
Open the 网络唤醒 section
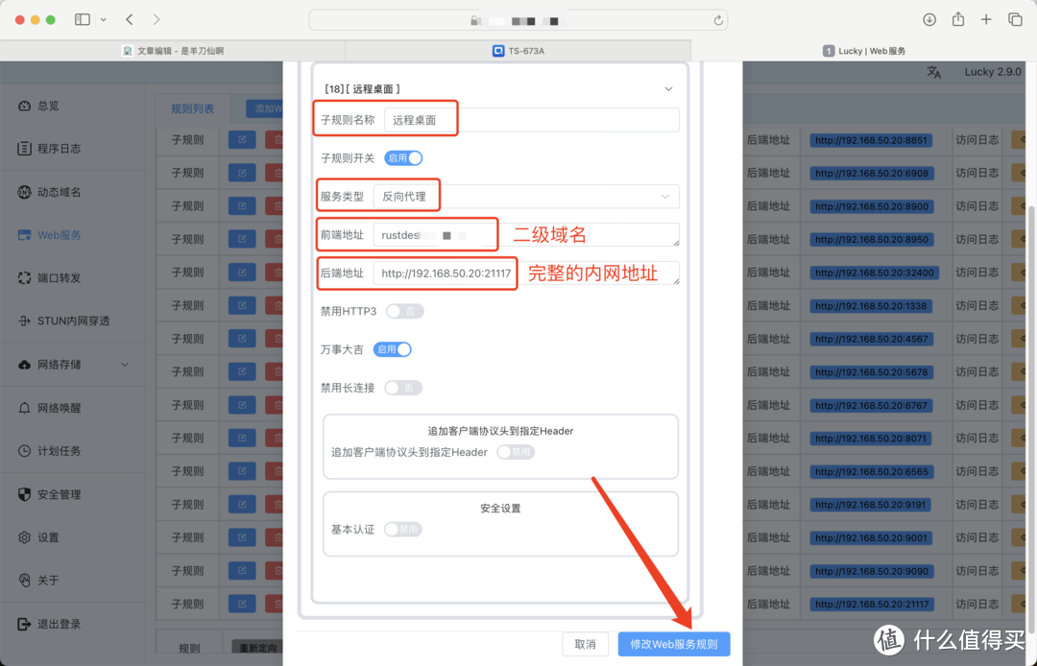[60, 407]
